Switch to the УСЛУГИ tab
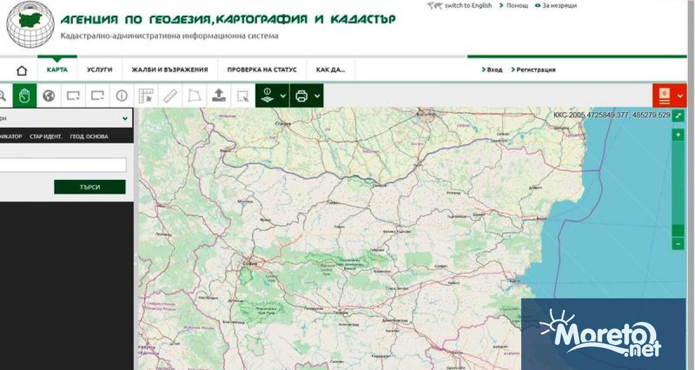 99,69
